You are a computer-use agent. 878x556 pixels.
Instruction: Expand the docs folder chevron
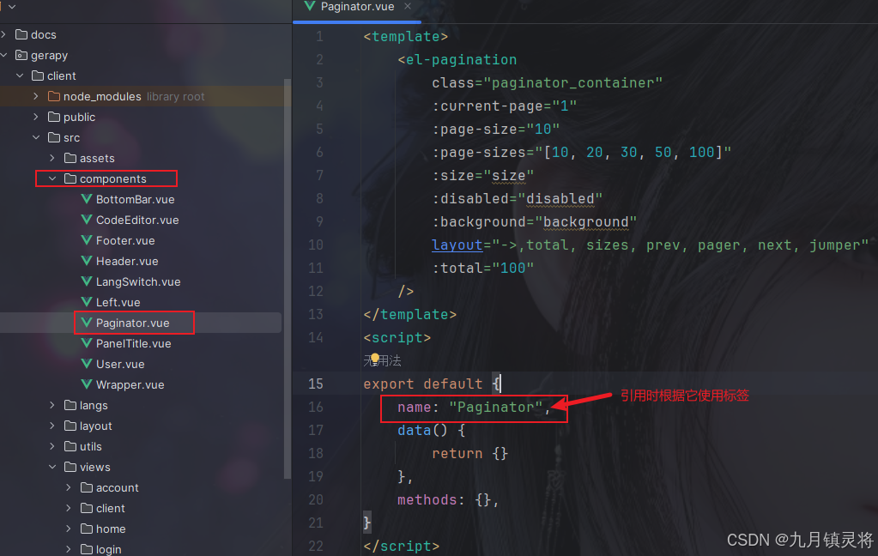(x=4, y=34)
